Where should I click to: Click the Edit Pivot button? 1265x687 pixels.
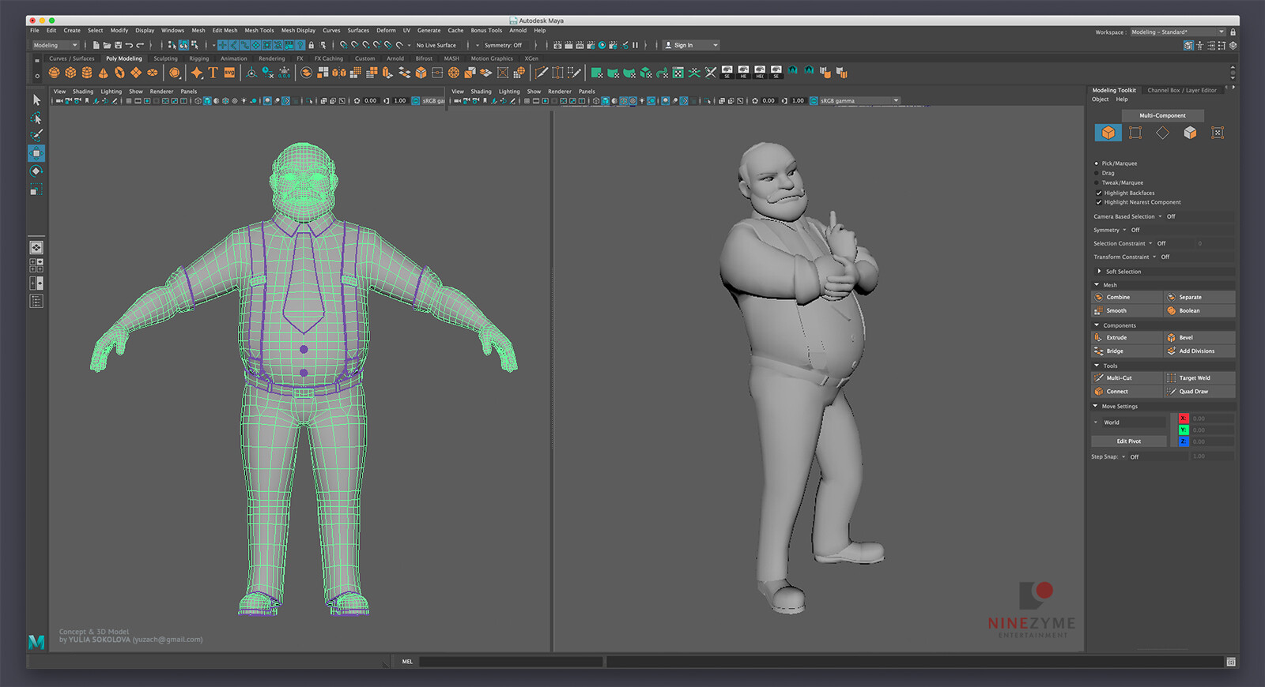[1128, 441]
